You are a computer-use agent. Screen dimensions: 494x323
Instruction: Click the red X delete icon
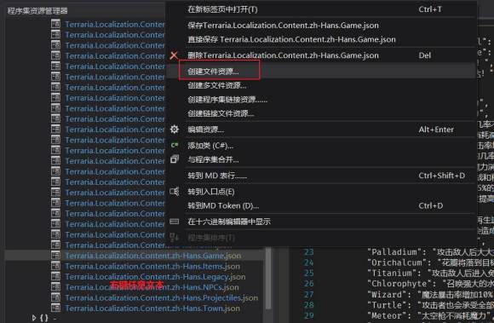[x=174, y=55]
